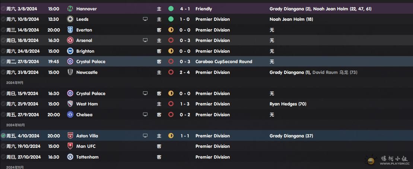Toggle the green checkmark on Aston Villa fixture
Image resolution: width=413 pixels, height=169 pixels.
tap(3, 136)
